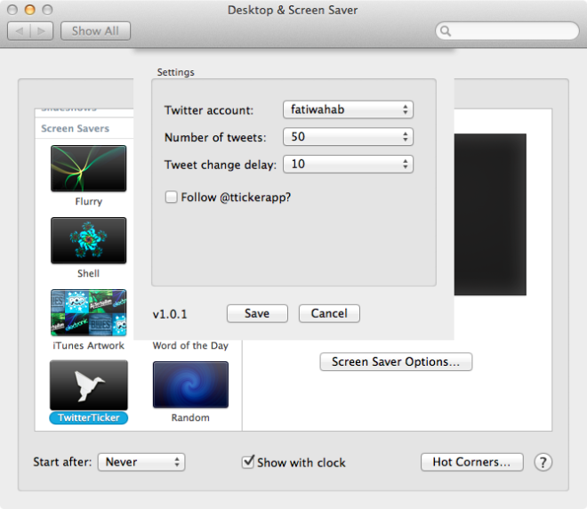Uncheck Show with clock
This screenshot has height=509, width=587.
point(248,462)
